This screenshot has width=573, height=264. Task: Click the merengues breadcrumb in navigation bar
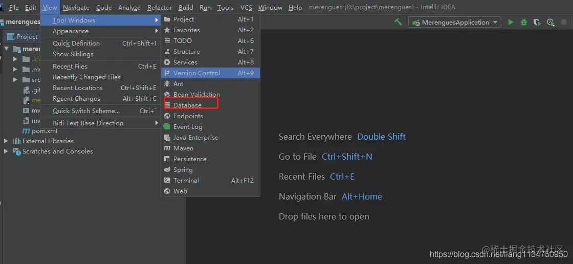(20, 22)
